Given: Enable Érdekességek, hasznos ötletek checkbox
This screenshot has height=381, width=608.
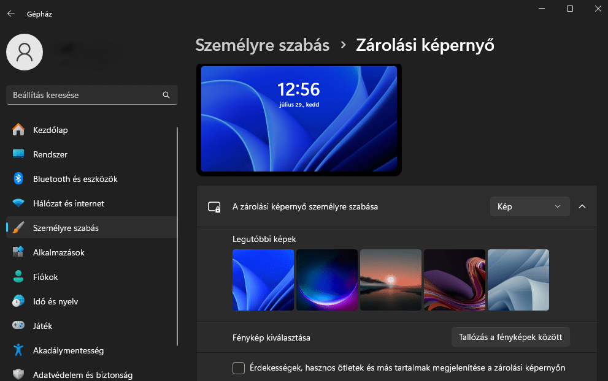Looking at the screenshot, I should [x=239, y=368].
